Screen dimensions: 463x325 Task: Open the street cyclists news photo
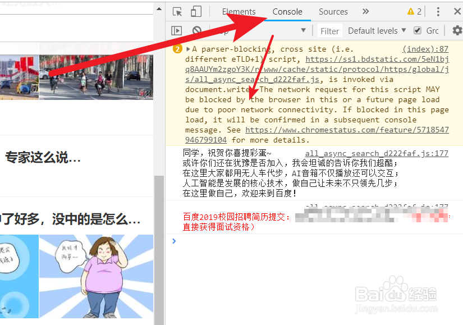pos(97,77)
